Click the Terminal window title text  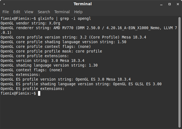(x=82, y=4)
